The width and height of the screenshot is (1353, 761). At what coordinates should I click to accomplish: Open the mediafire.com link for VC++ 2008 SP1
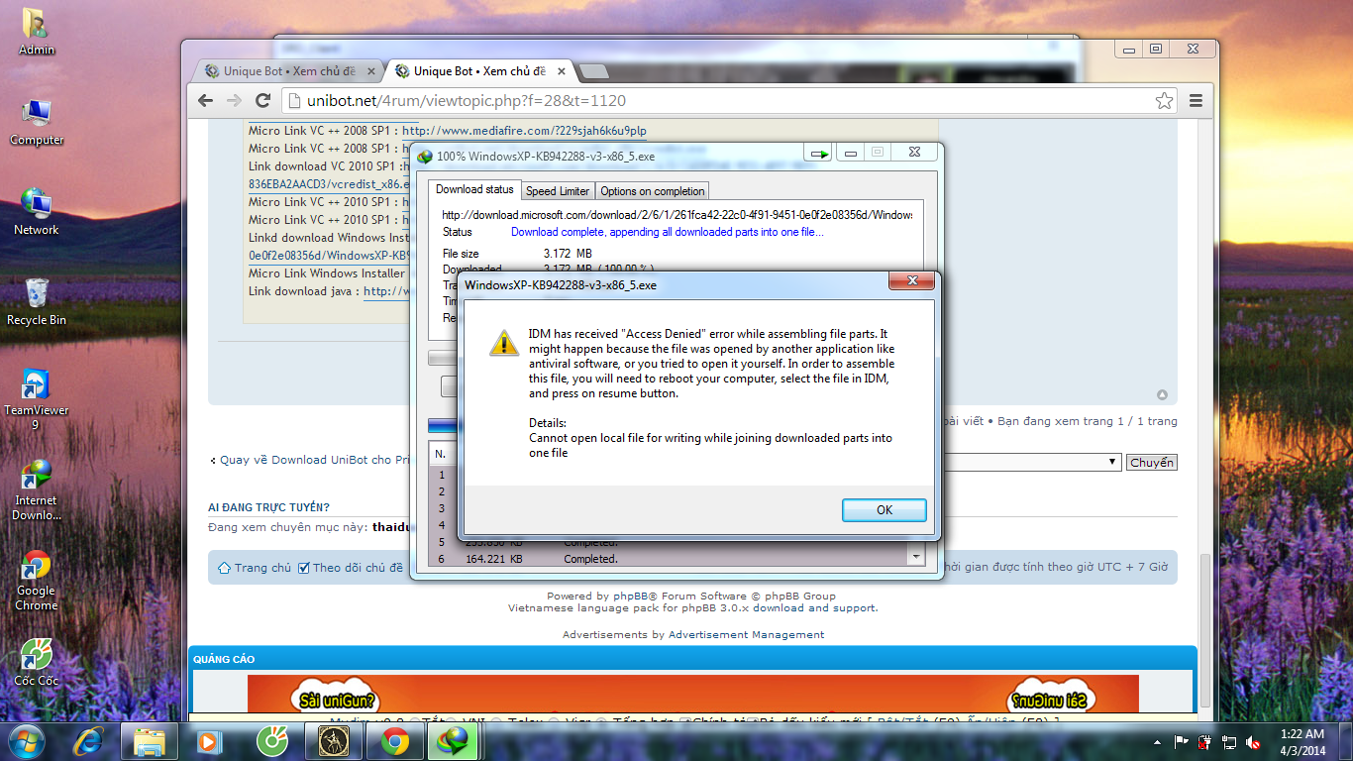pos(524,130)
